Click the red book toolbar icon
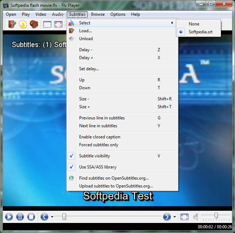235x233 pixels. (34, 24)
